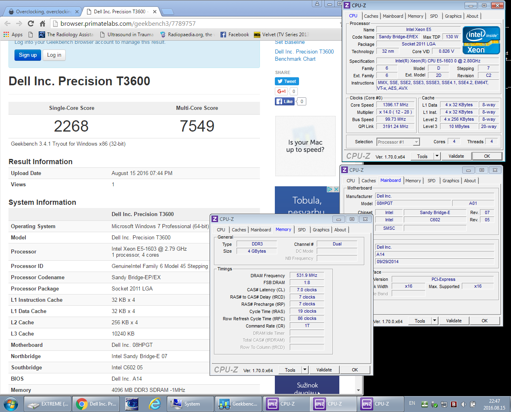Image resolution: width=511 pixels, height=412 pixels.
Task: Select the Mainboard tab in the Memory CPU-Z window
Action: (x=261, y=230)
